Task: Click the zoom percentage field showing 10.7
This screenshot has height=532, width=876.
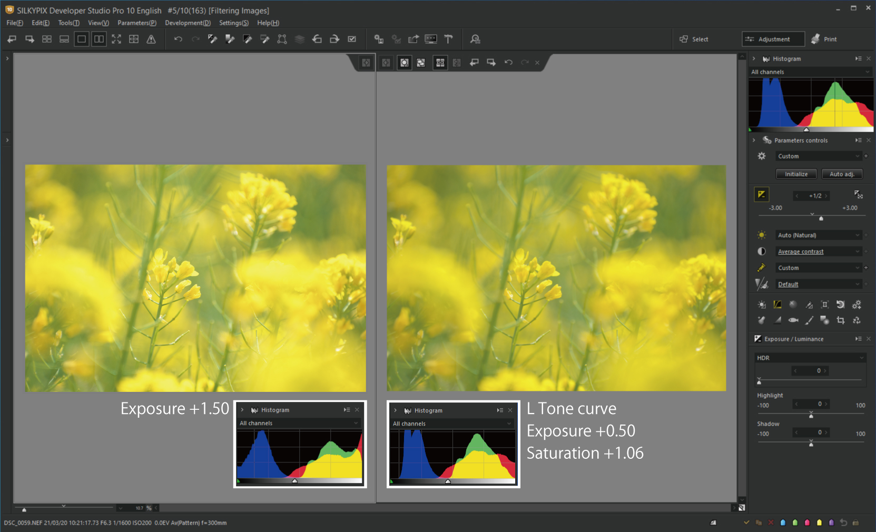Action: [139, 508]
